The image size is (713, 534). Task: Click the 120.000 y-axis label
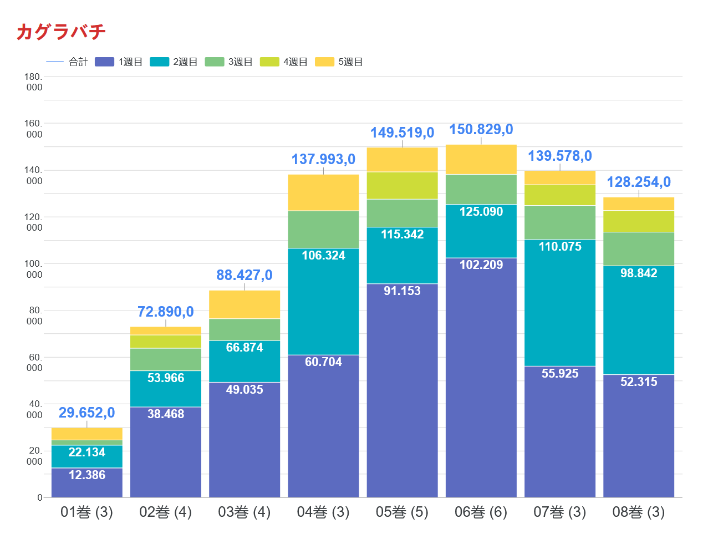(x=33, y=222)
